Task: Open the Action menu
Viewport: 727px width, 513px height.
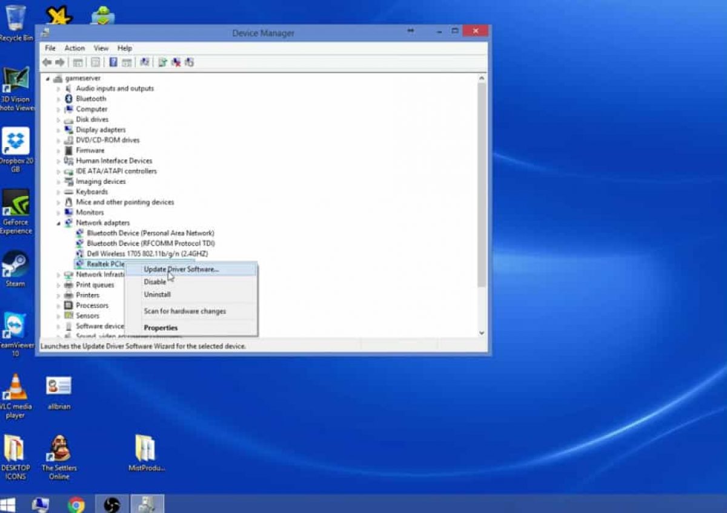Action: pos(75,48)
